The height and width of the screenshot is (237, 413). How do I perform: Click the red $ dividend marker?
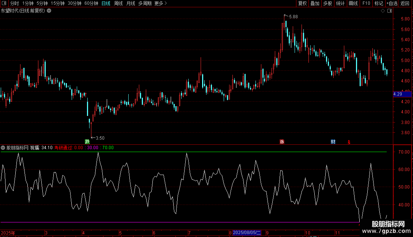point(349,142)
